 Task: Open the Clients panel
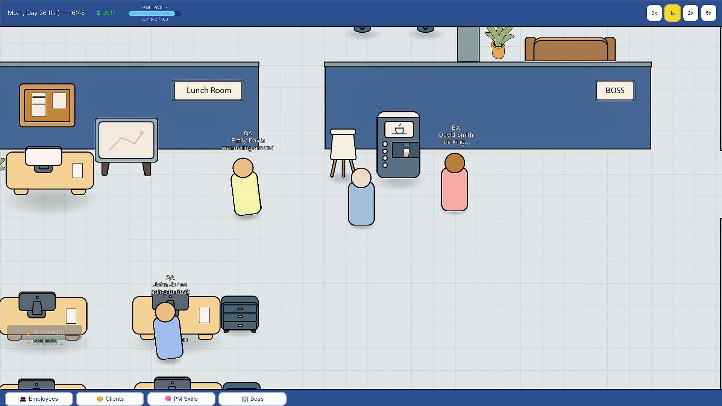[x=110, y=399]
